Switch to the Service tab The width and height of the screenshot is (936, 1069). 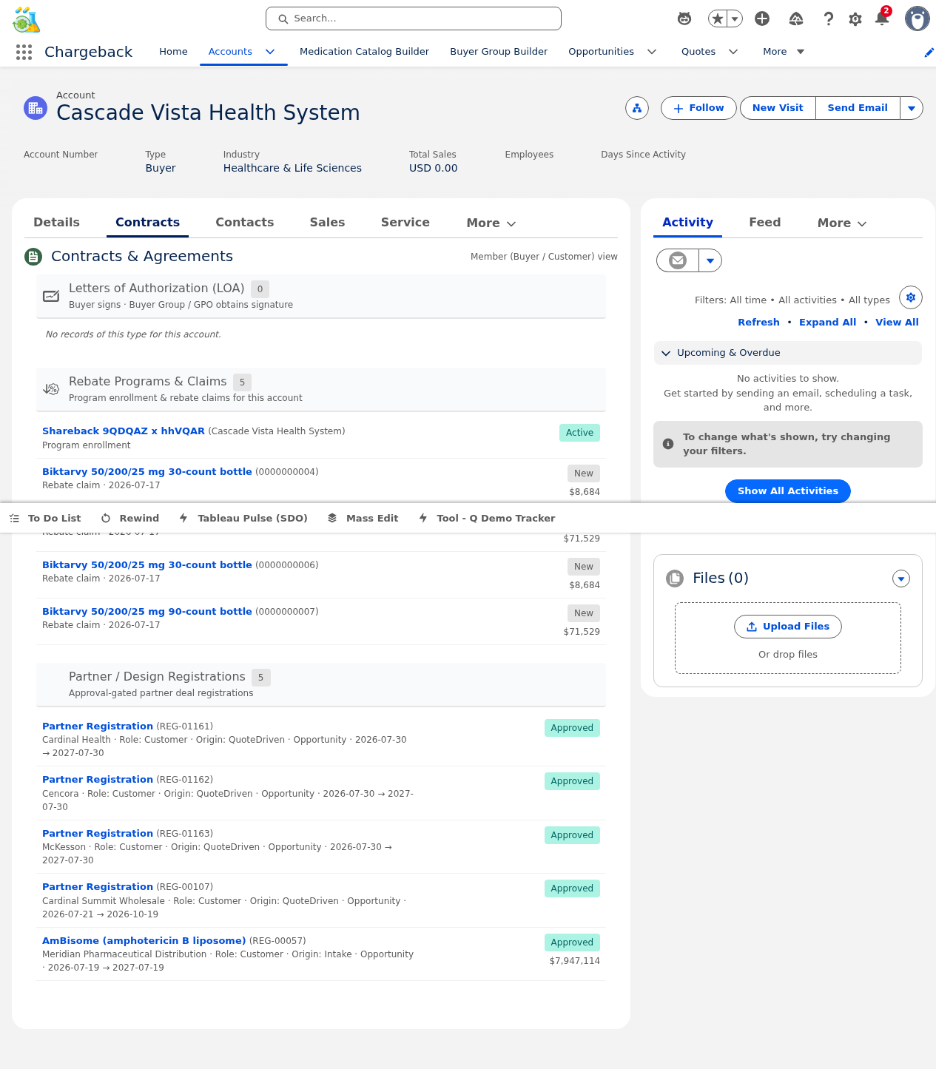[x=405, y=222]
